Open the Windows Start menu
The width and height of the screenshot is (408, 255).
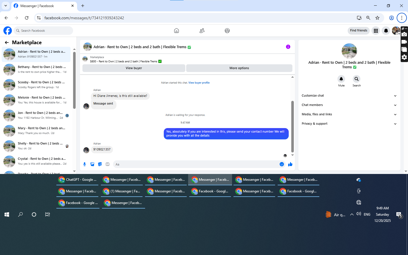click(x=7, y=214)
